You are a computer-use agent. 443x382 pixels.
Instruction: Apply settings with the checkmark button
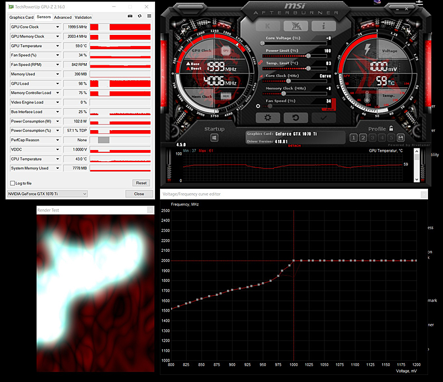(x=324, y=117)
